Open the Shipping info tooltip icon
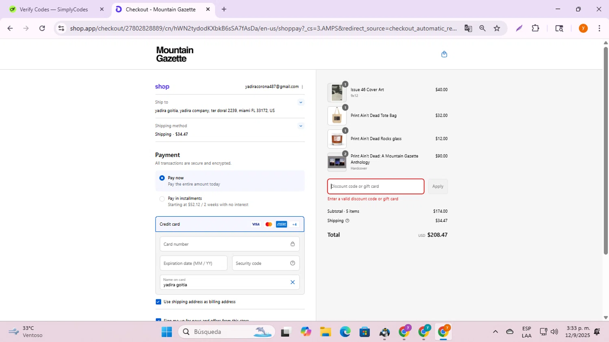Image resolution: width=609 pixels, height=342 pixels. click(347, 221)
